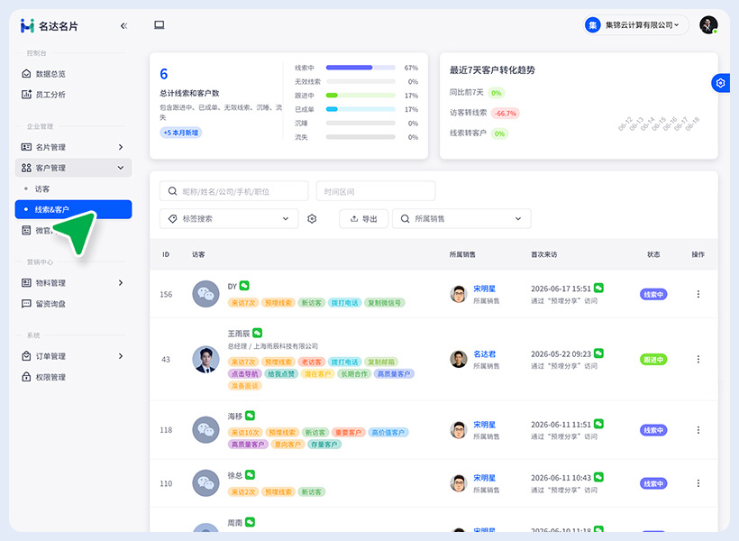Click the WeChat icon next to 周雨
Image resolution: width=739 pixels, height=541 pixels.
[x=251, y=522]
